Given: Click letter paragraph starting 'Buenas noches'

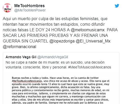Looking at the screenshot, I should pos(61,90).
